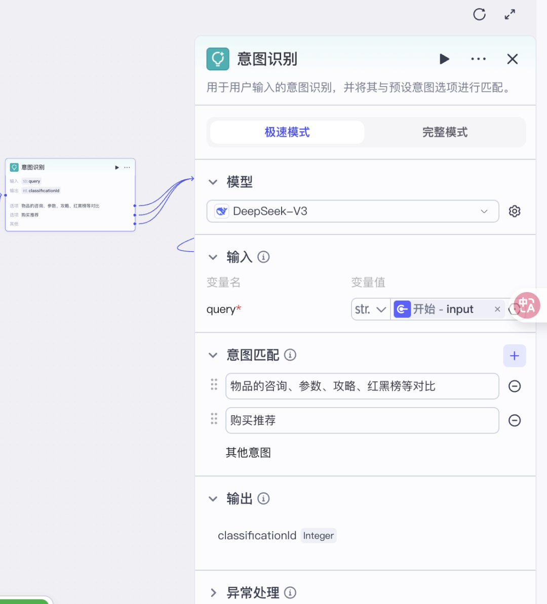Show info tooltip next to 意图匹配

[290, 355]
